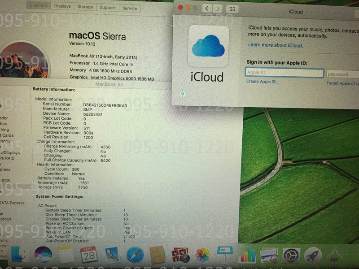Click the Amperage value -1361
Image resolution: width=359 pixels, height=269 pixels.
click(83, 183)
